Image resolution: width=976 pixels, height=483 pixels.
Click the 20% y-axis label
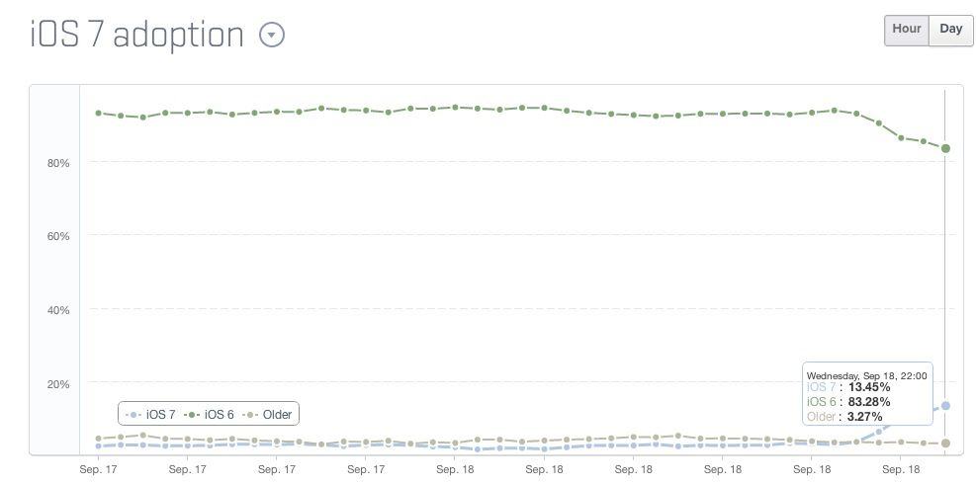coord(57,384)
